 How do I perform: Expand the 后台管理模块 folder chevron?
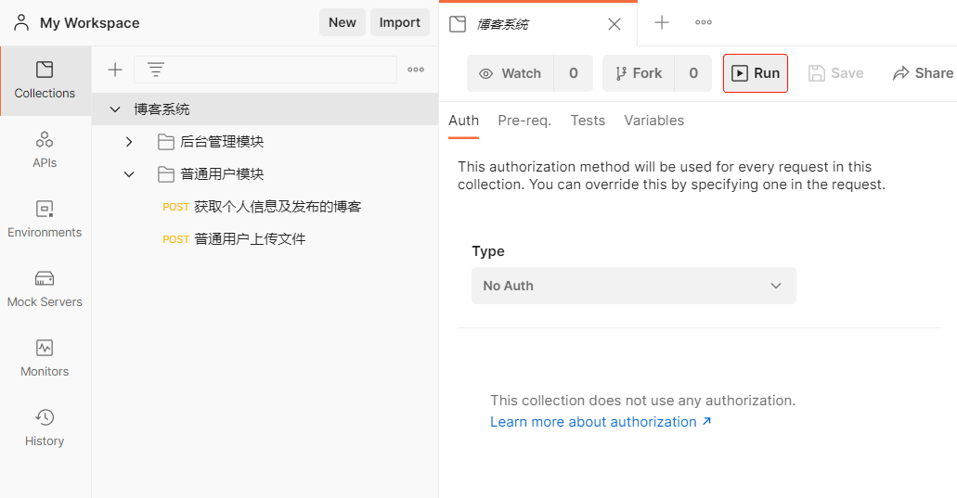129,142
